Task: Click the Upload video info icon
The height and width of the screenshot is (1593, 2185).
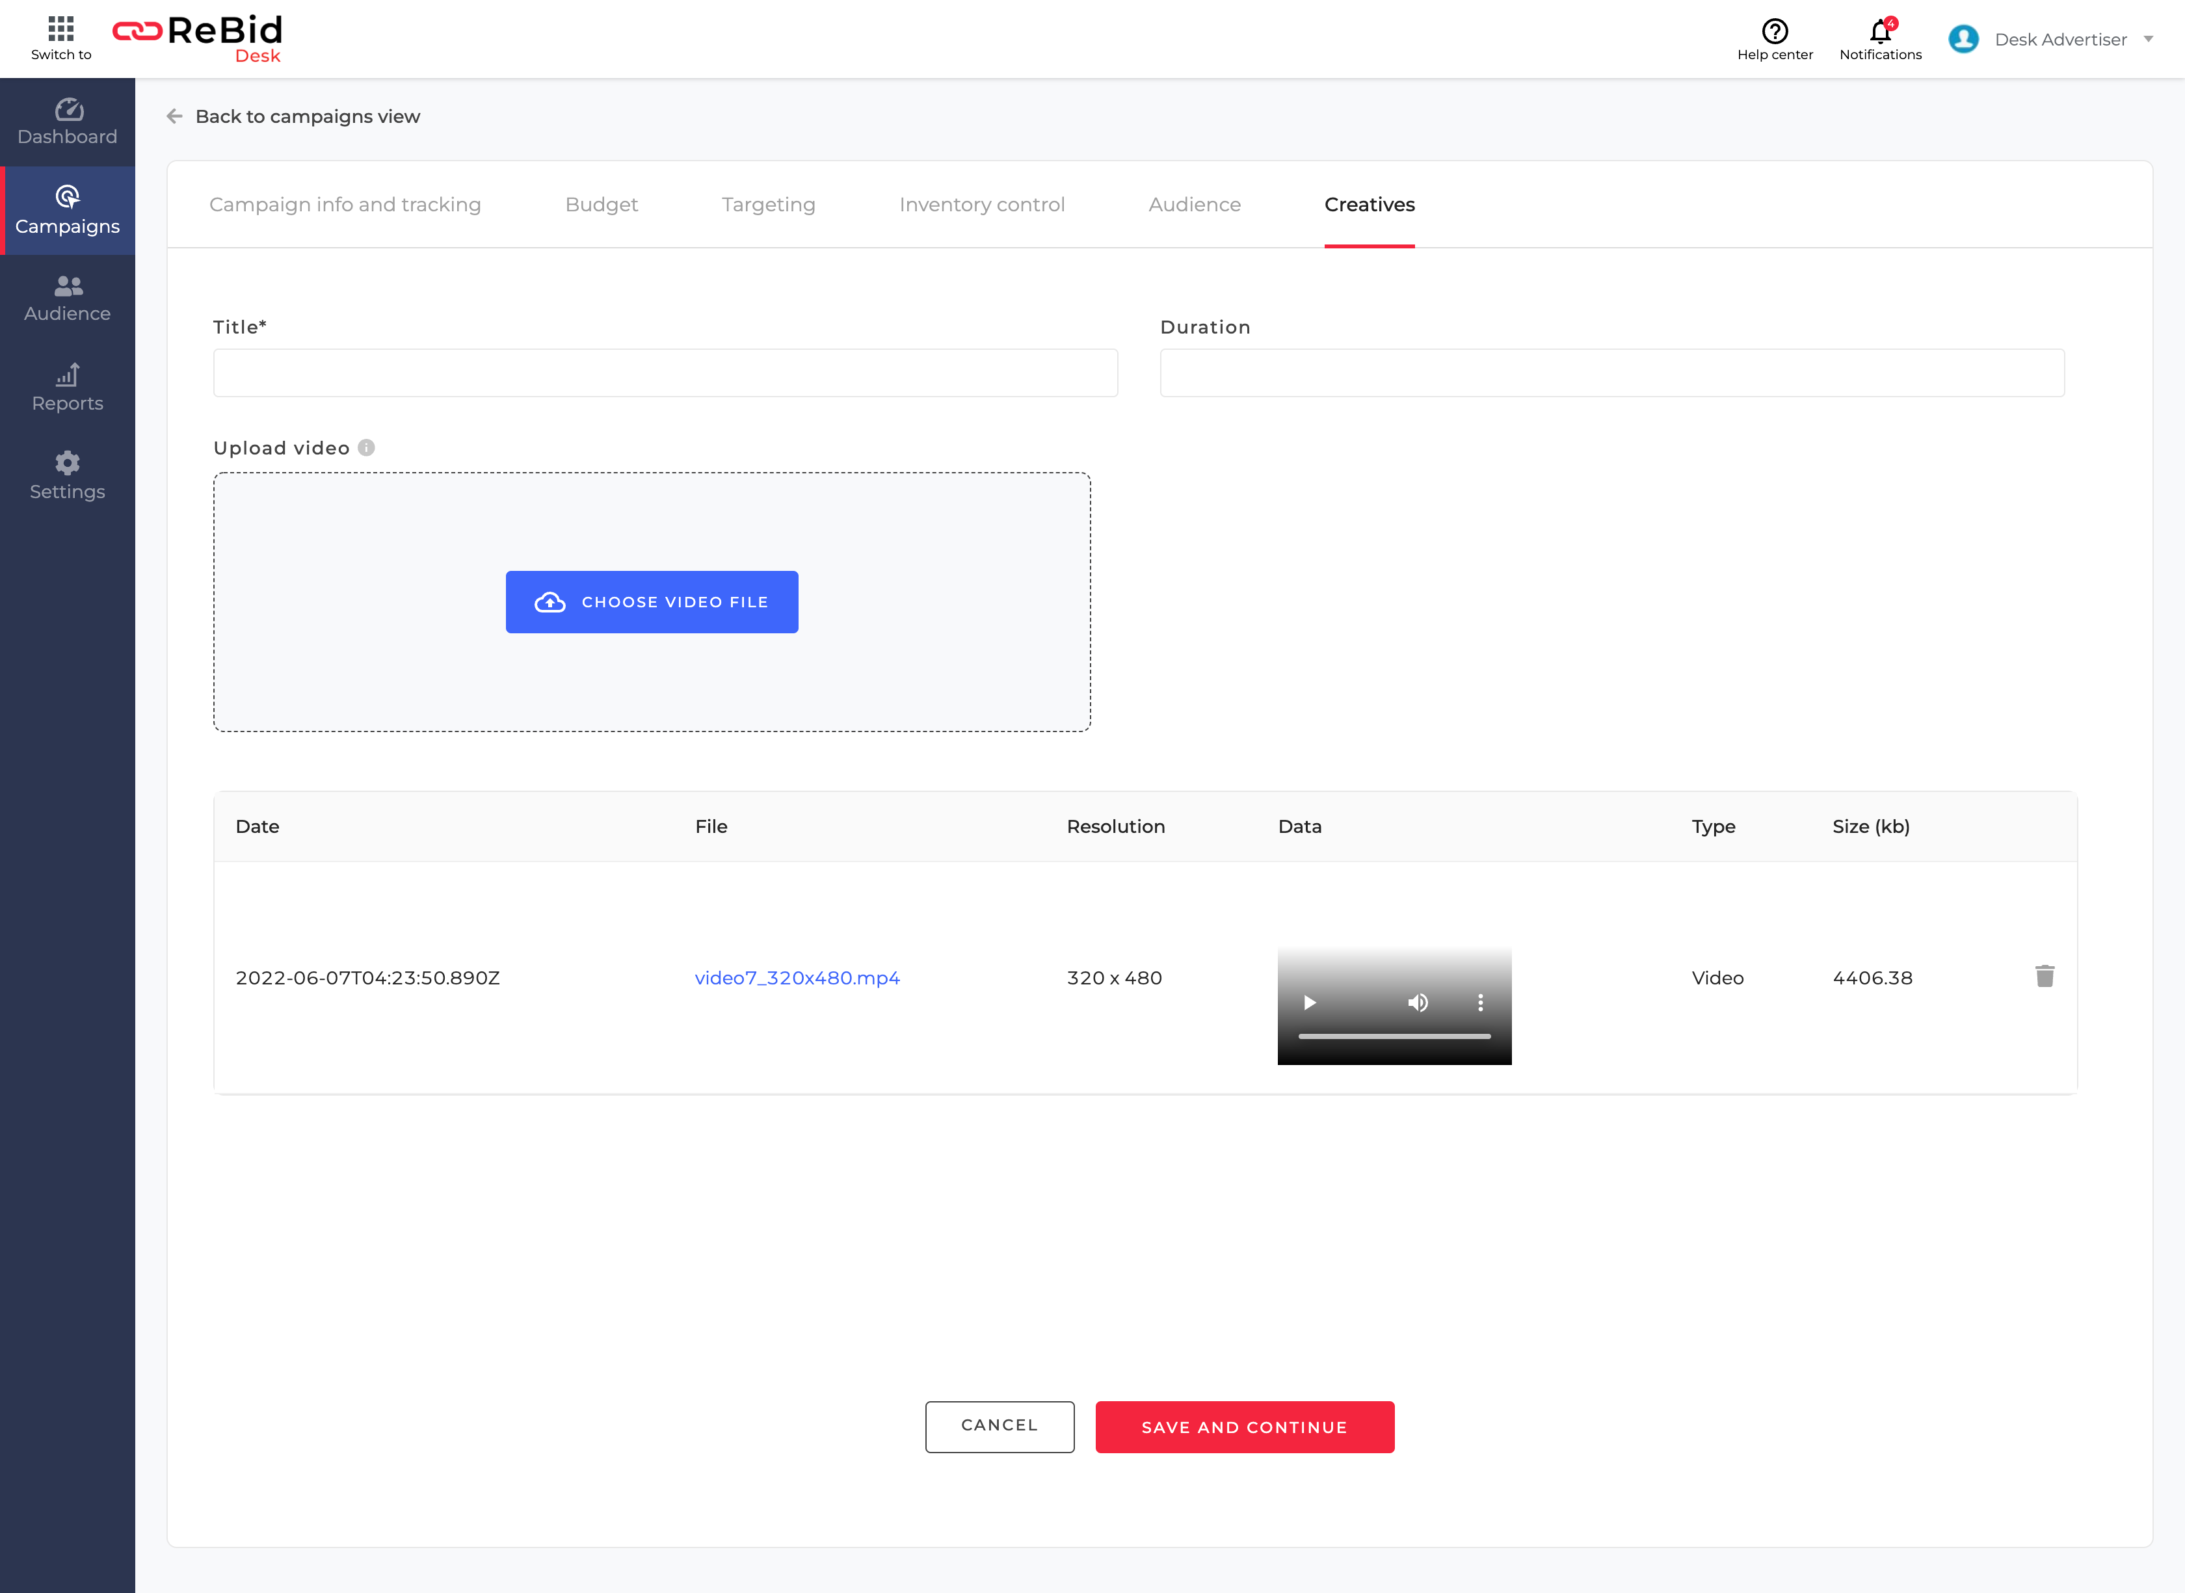Action: [x=366, y=447]
